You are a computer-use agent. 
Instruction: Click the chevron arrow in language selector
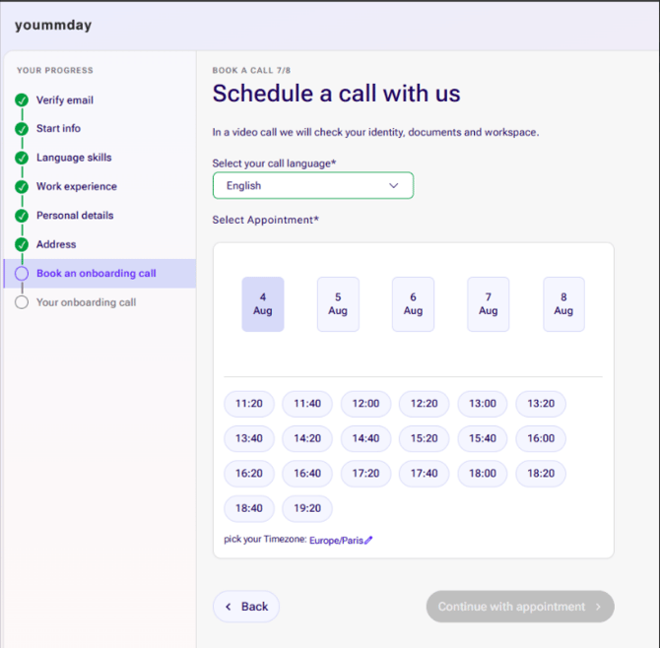pyautogui.click(x=394, y=185)
